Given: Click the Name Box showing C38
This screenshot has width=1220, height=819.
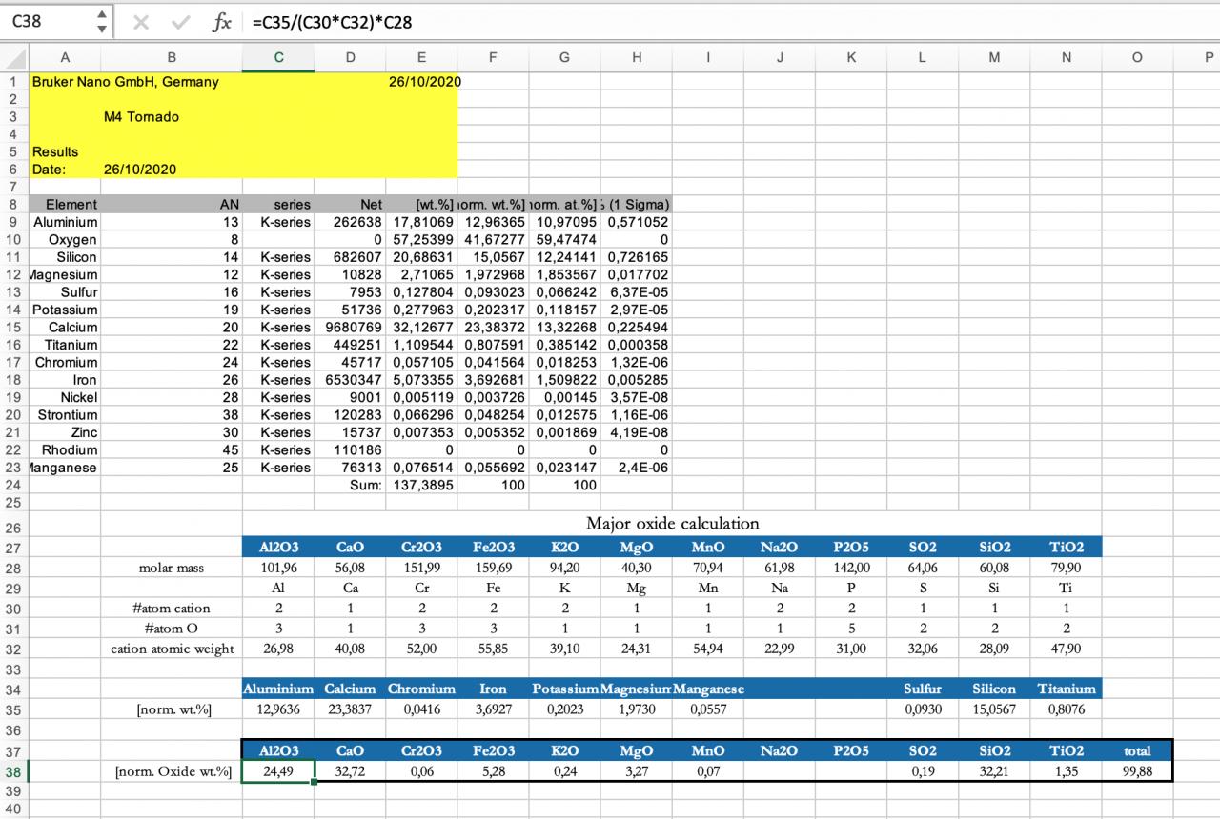Looking at the screenshot, I should click(56, 21).
